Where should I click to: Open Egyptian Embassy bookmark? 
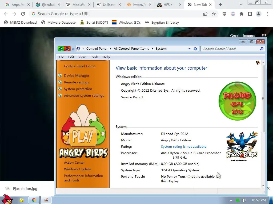point(162,22)
